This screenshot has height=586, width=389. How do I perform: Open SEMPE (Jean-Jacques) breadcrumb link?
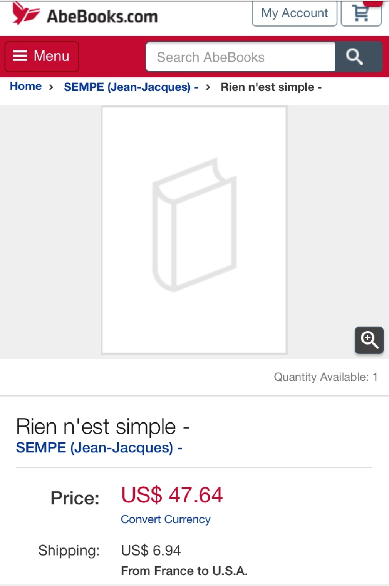point(131,87)
